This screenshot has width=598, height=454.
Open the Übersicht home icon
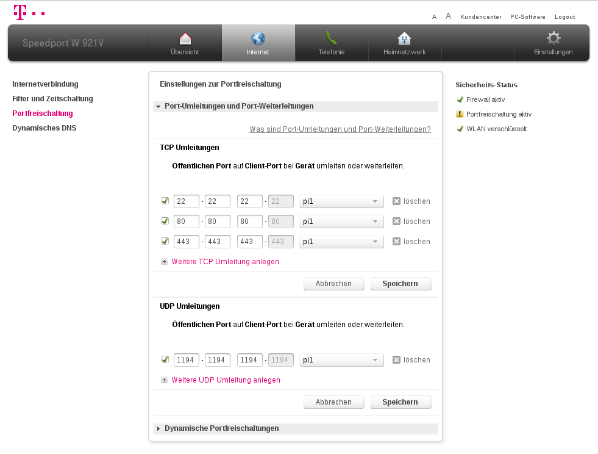click(185, 39)
